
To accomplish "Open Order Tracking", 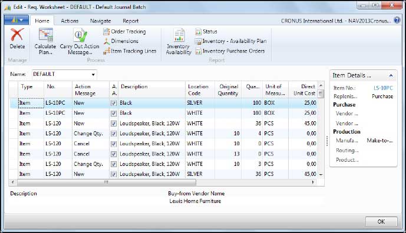I will pyautogui.click(x=125, y=32).
